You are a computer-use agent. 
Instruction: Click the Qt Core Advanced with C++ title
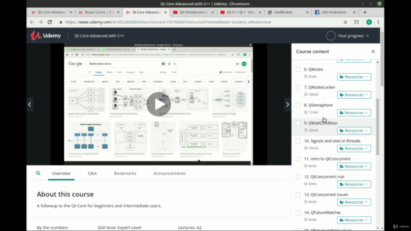point(100,36)
